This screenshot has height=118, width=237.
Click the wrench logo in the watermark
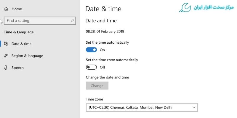point(185,8)
